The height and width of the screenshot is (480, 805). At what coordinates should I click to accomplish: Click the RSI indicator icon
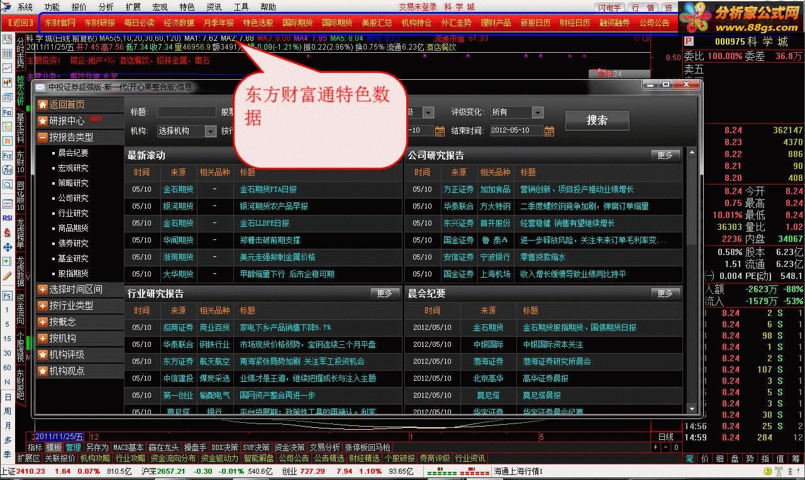(x=8, y=218)
